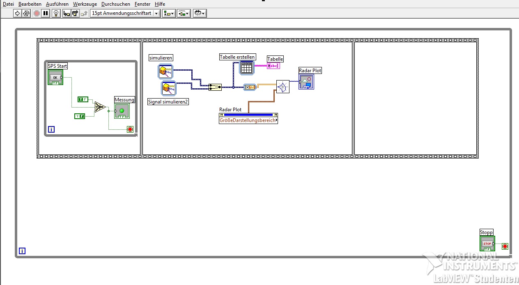
Task: Click the SPS Start label
Action: tap(57, 66)
